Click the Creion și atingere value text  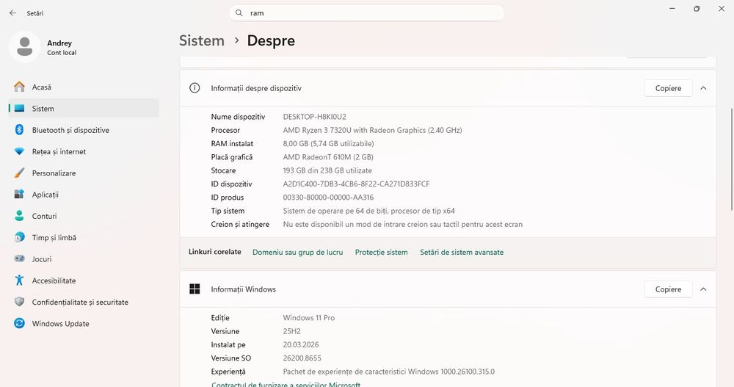click(x=402, y=225)
